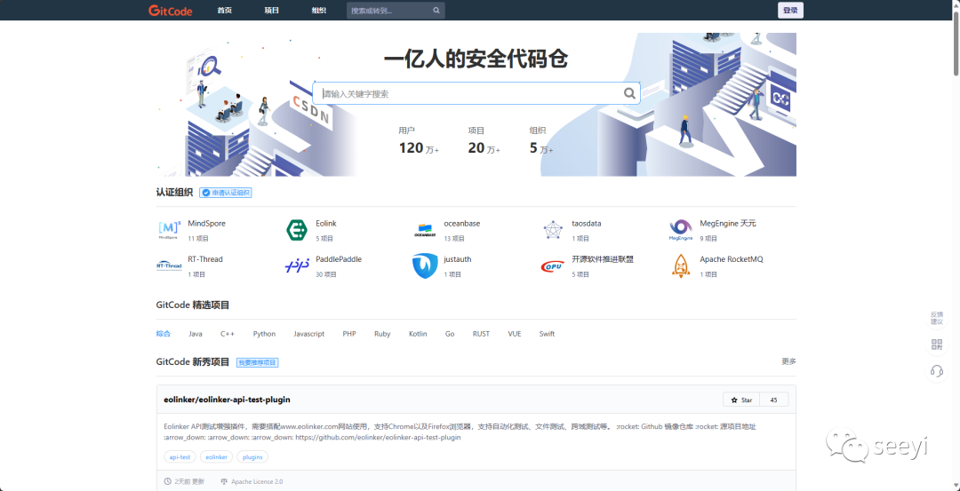The width and height of the screenshot is (960, 491).
Task: Click the 30 项目 count under PaddlePaddle
Action: [326, 274]
